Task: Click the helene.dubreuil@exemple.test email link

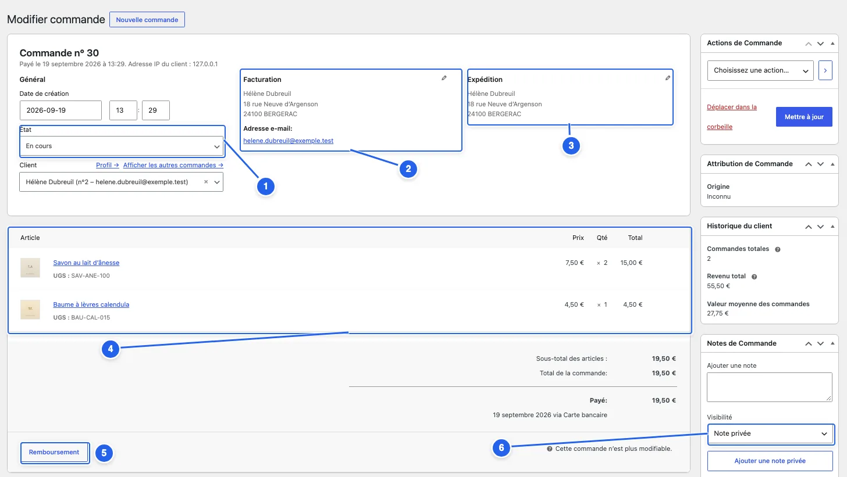Action: [289, 141]
